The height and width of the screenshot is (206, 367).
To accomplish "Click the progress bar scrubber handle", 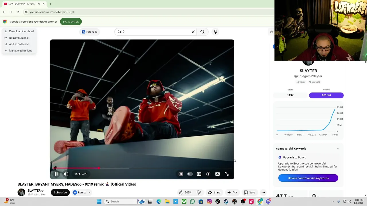I will coord(99,168).
